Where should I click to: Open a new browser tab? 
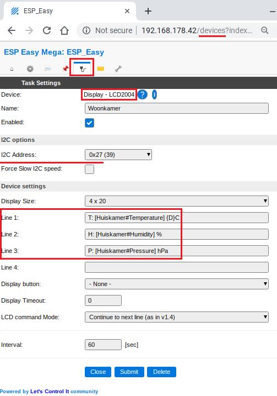(x=148, y=11)
